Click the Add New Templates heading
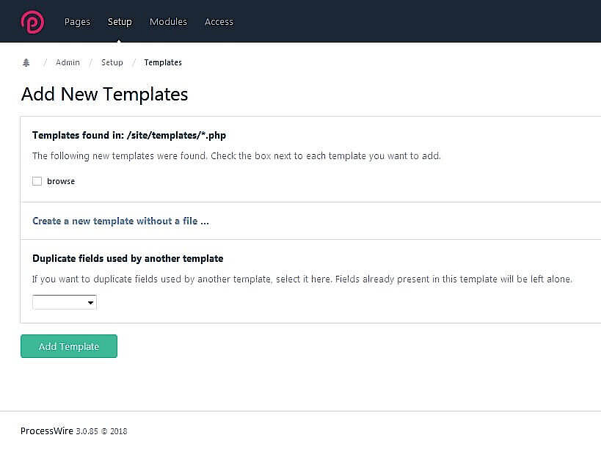 coord(104,94)
